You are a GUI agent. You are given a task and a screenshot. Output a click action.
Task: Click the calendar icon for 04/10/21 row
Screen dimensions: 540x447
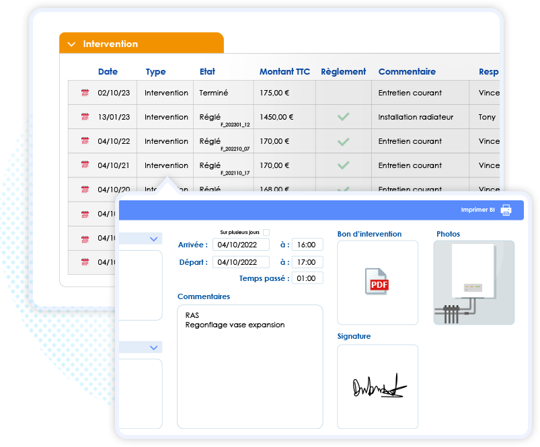(x=85, y=165)
